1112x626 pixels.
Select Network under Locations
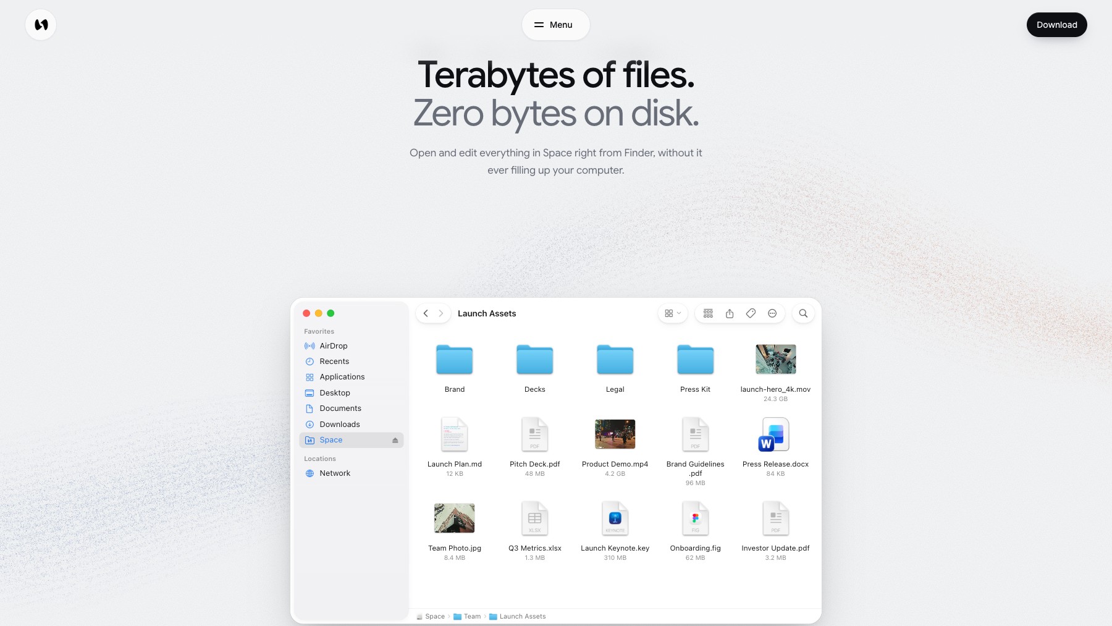352,473
